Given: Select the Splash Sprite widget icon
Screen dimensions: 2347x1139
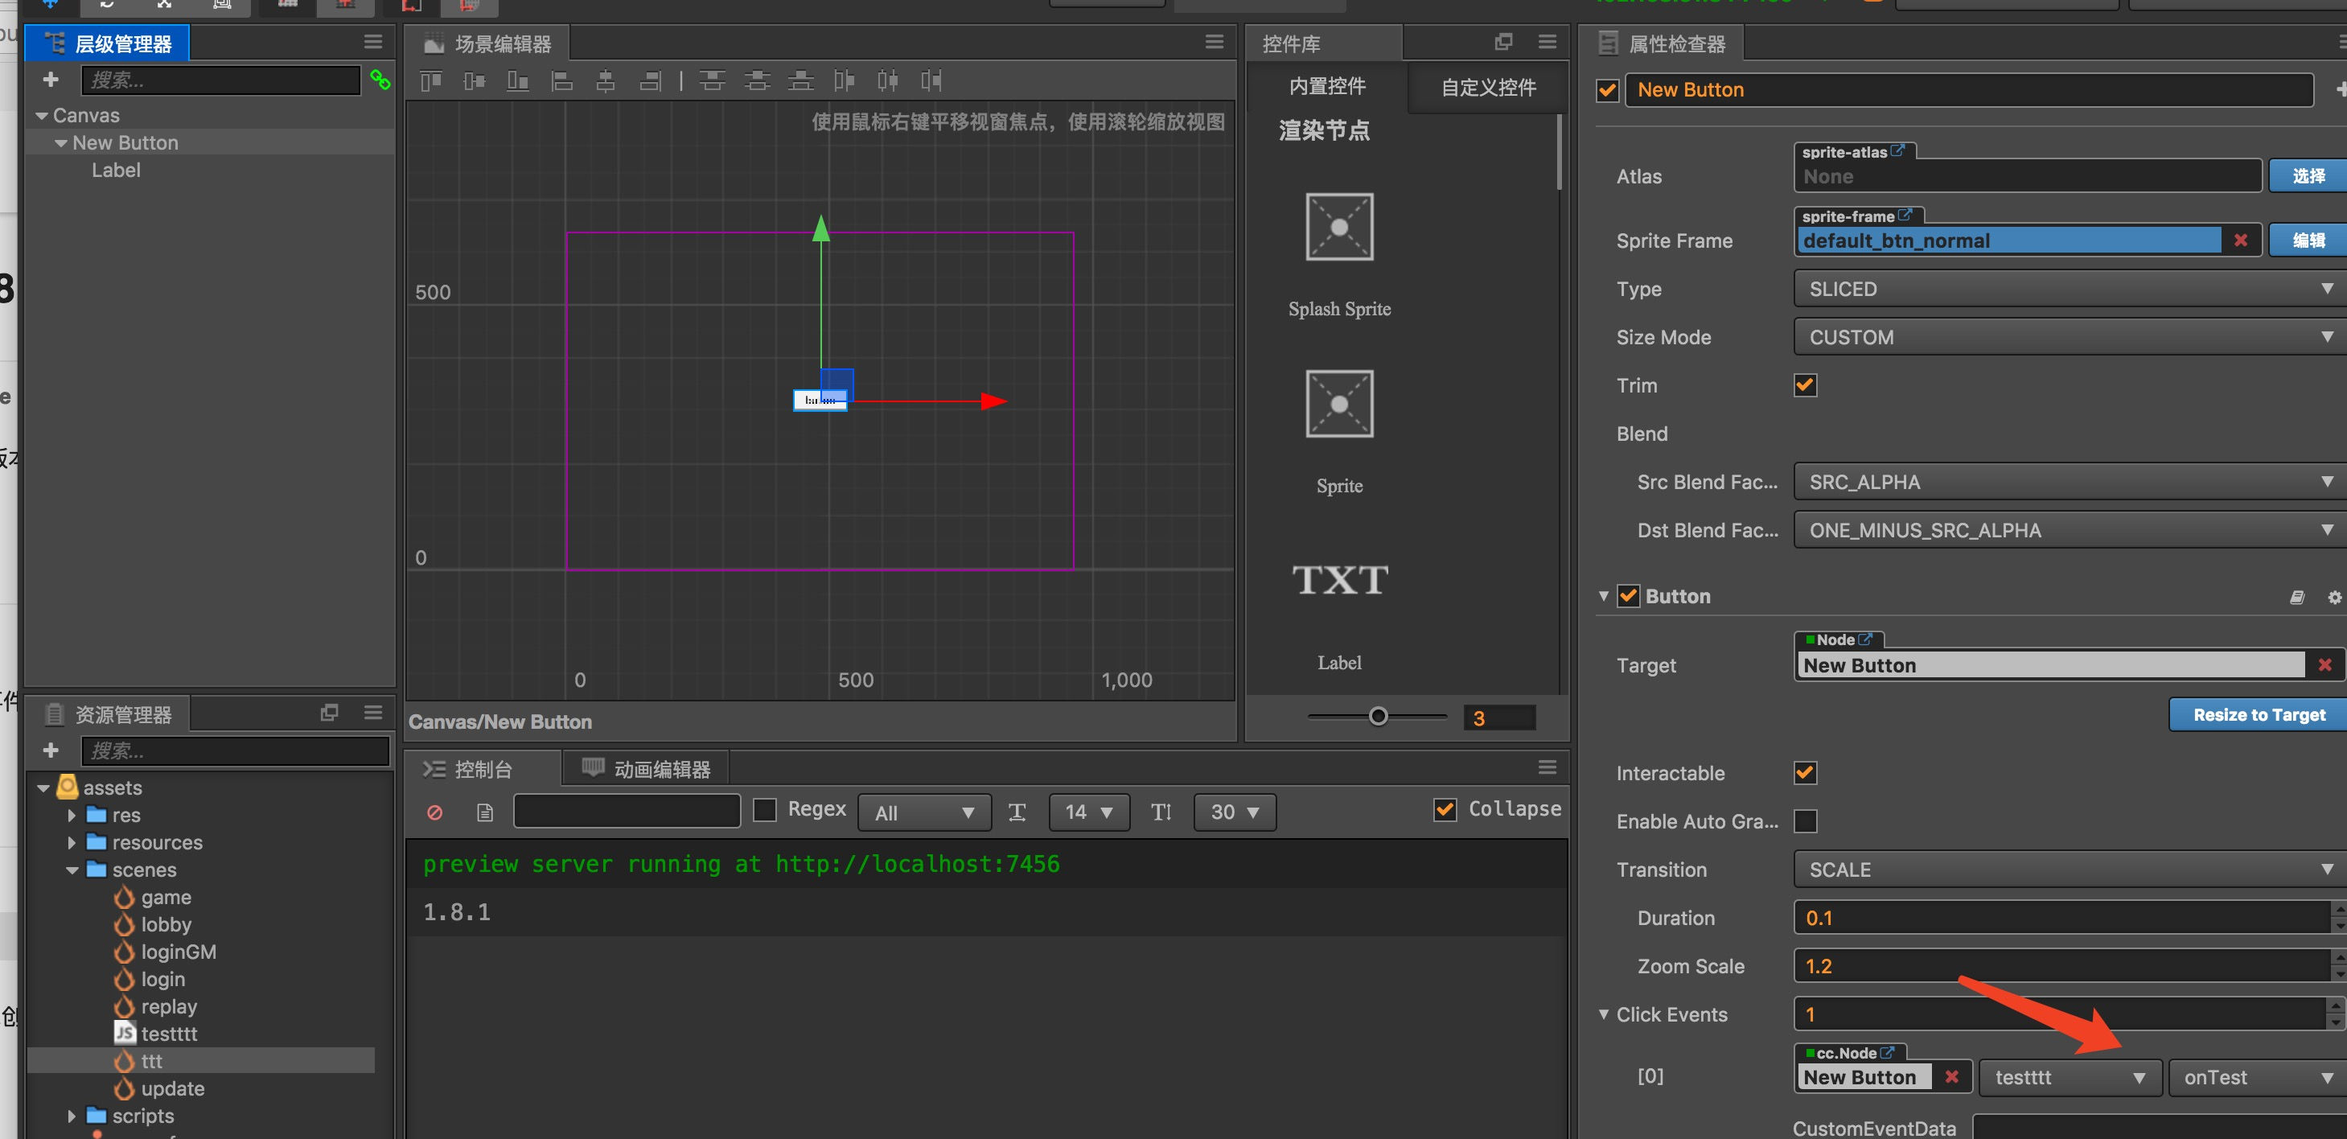Looking at the screenshot, I should [1338, 226].
